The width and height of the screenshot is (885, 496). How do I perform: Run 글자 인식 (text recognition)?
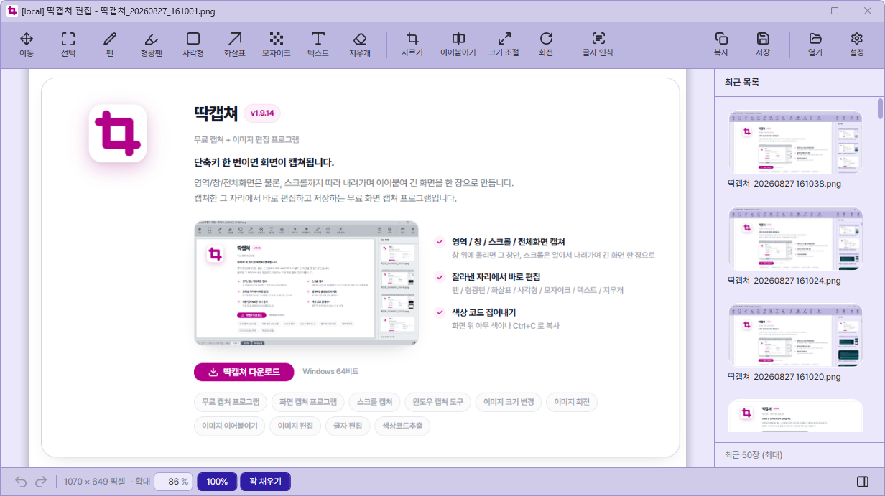(598, 44)
